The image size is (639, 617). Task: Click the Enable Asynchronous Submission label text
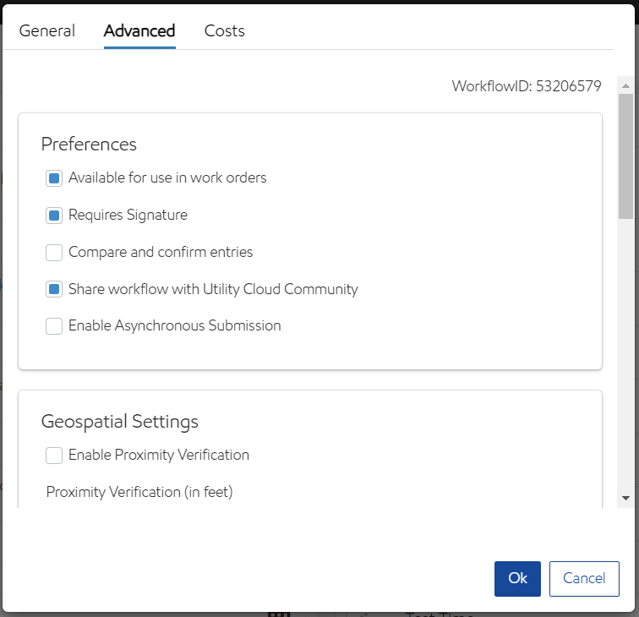[174, 326]
